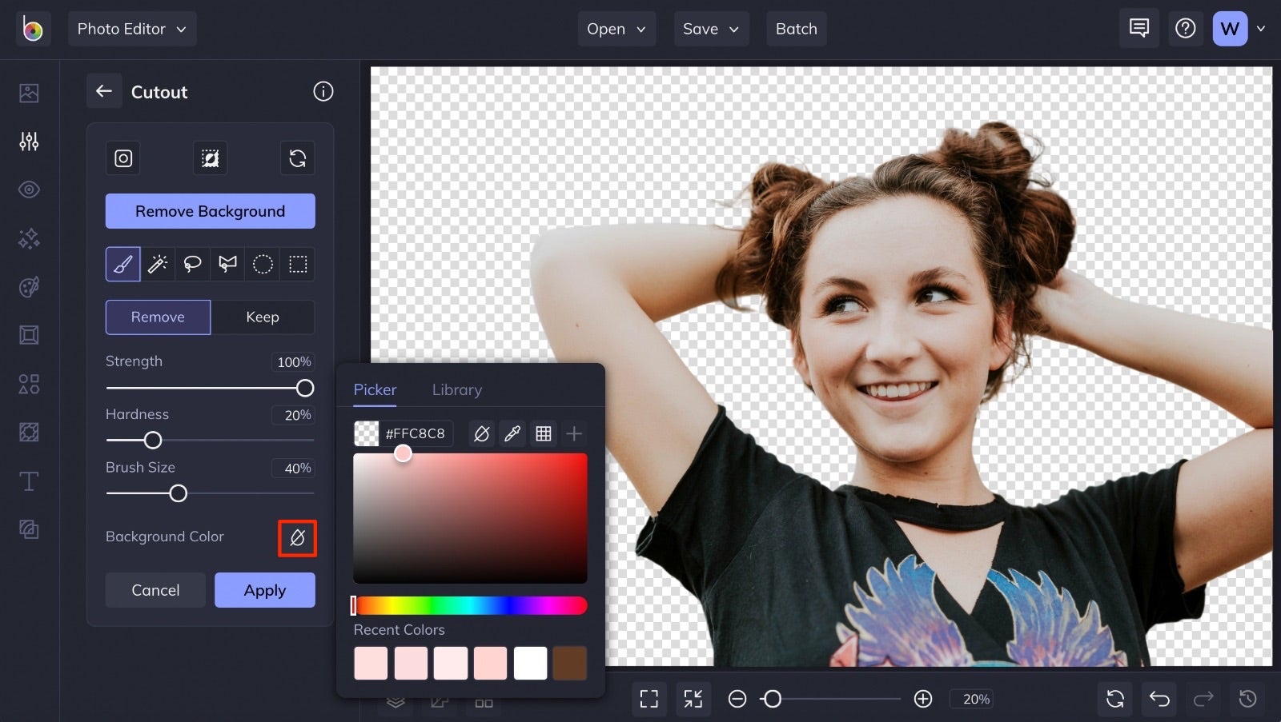Pick the brown recent color swatch
This screenshot has height=722, width=1281.
pyautogui.click(x=570, y=663)
